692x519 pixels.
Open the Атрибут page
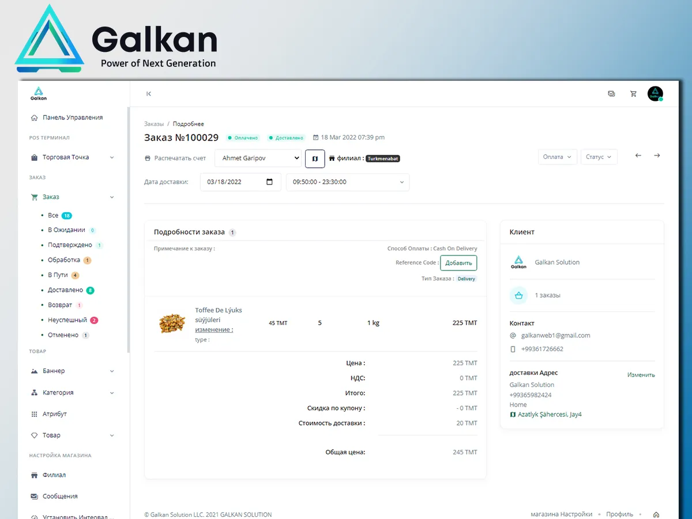[x=55, y=414]
